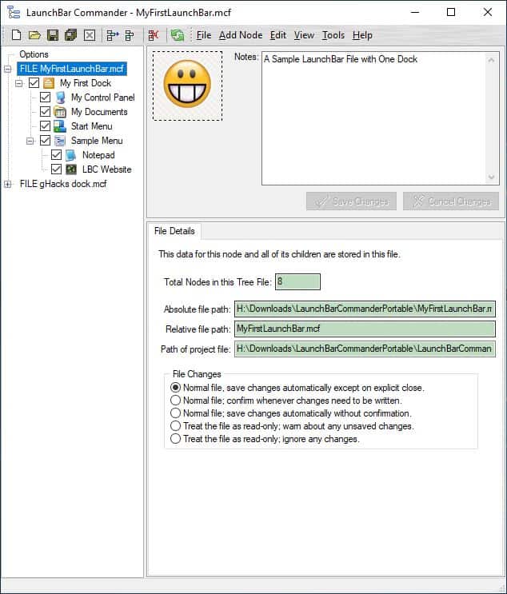
Task: Select the Sample Menu label
Action: coord(97,141)
